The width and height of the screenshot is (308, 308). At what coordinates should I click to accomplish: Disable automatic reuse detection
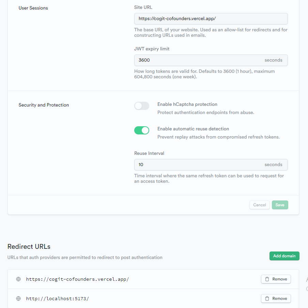pos(142,130)
